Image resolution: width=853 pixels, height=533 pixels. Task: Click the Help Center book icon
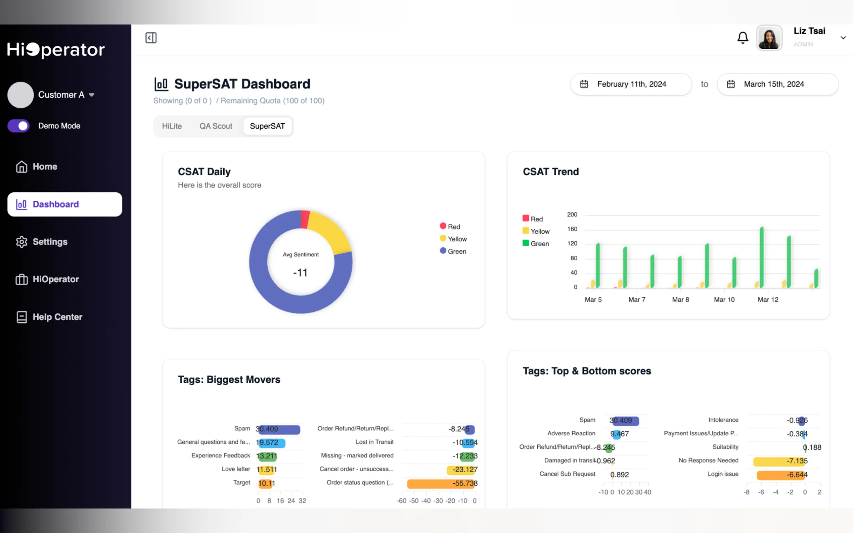(x=21, y=317)
